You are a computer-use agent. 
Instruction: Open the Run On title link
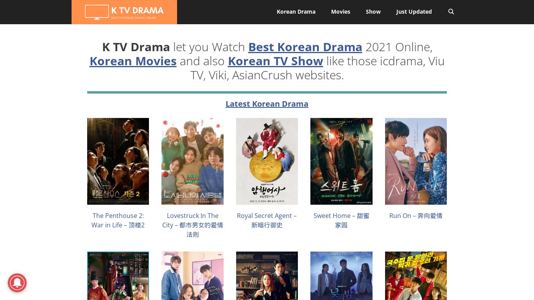tap(416, 216)
